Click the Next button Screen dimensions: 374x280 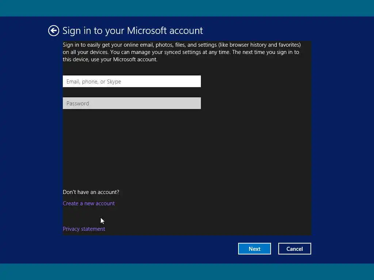(254, 249)
